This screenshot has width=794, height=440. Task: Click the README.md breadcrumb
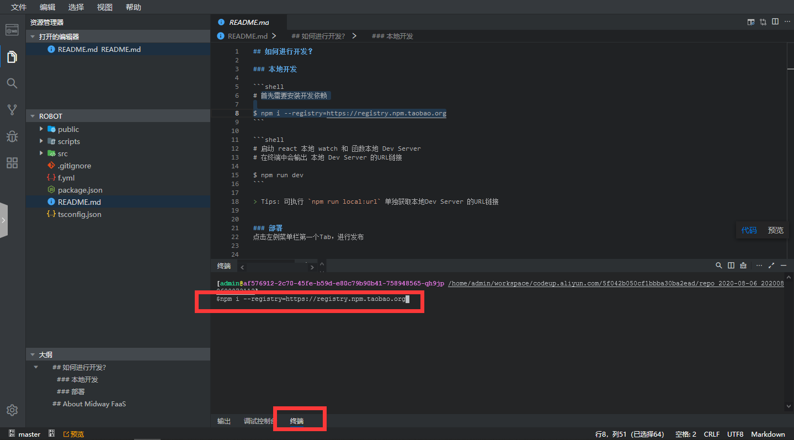click(x=248, y=36)
